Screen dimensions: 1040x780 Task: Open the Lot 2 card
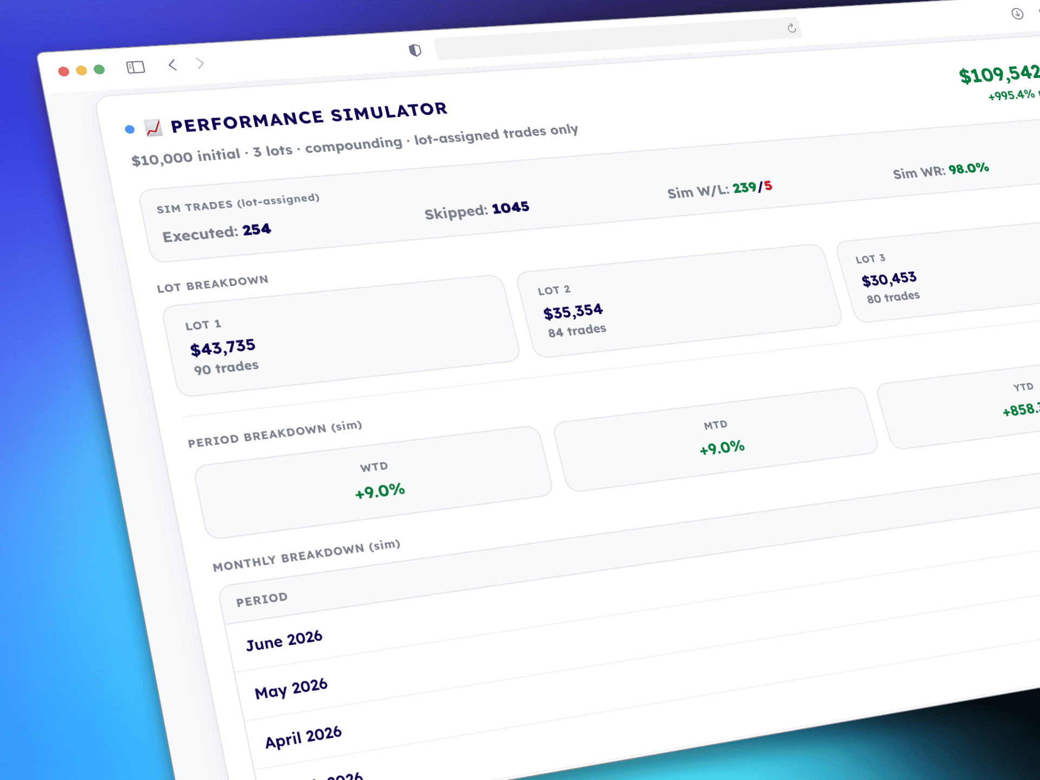tap(679, 301)
